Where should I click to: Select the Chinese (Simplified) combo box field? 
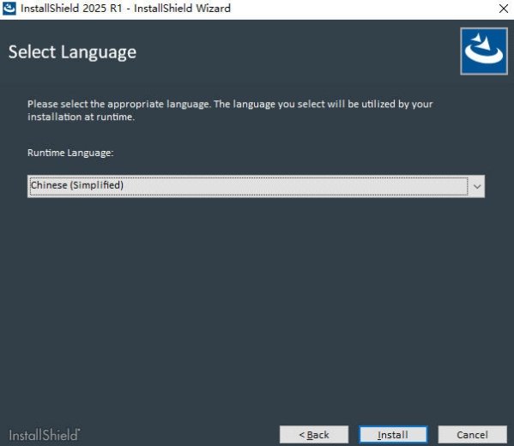(x=256, y=186)
